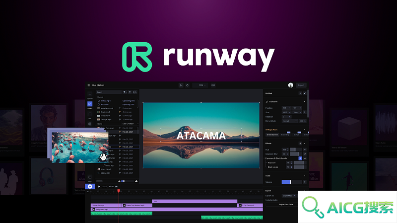Select the Text clip on the timeline
The height and width of the screenshot is (223, 397).
(x=195, y=201)
